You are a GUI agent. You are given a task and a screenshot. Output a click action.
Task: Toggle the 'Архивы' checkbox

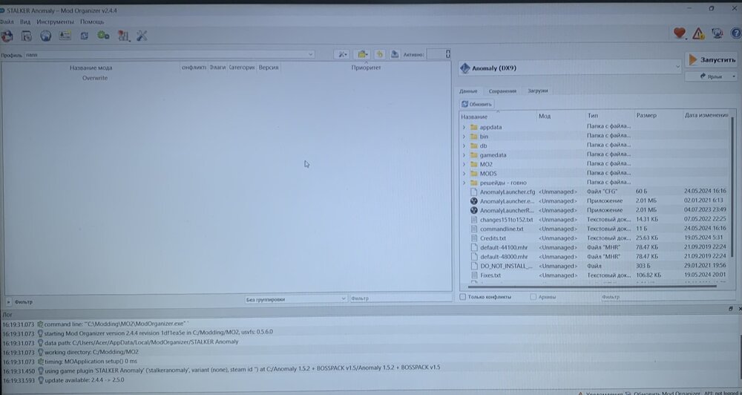pyautogui.click(x=533, y=297)
